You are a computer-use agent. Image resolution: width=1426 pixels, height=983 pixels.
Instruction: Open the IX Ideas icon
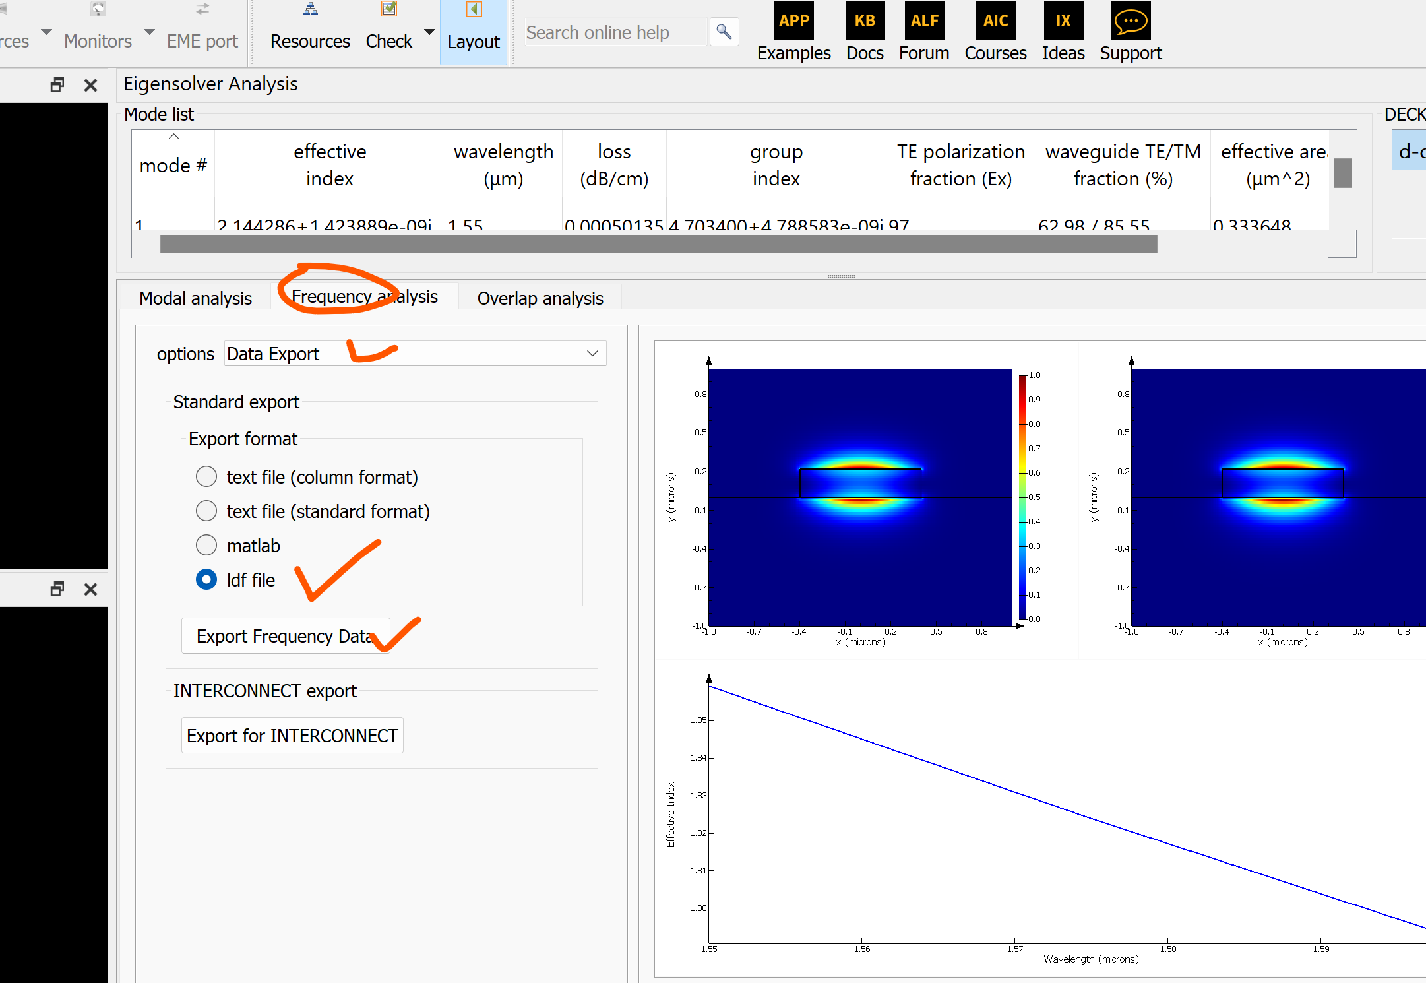[x=1063, y=22]
